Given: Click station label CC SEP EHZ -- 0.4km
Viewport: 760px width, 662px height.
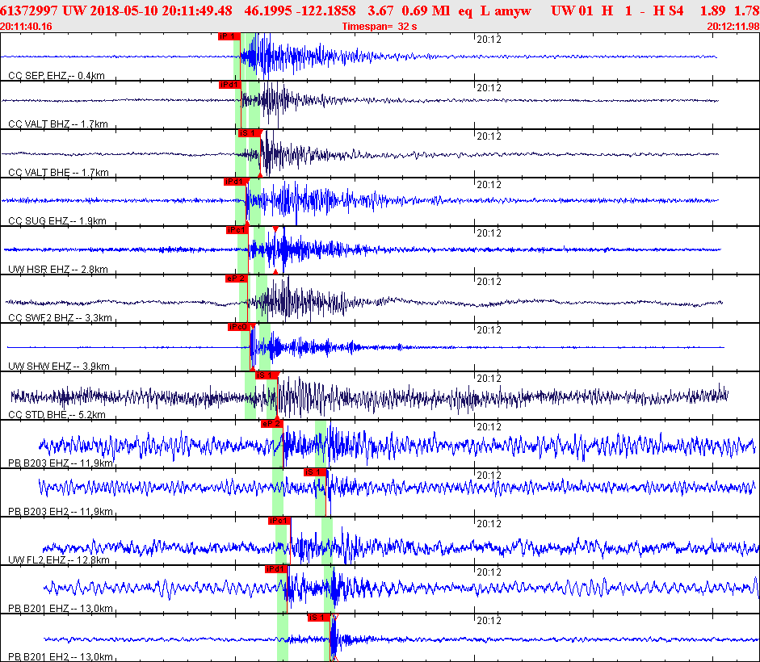Looking at the screenshot, I should [x=57, y=76].
